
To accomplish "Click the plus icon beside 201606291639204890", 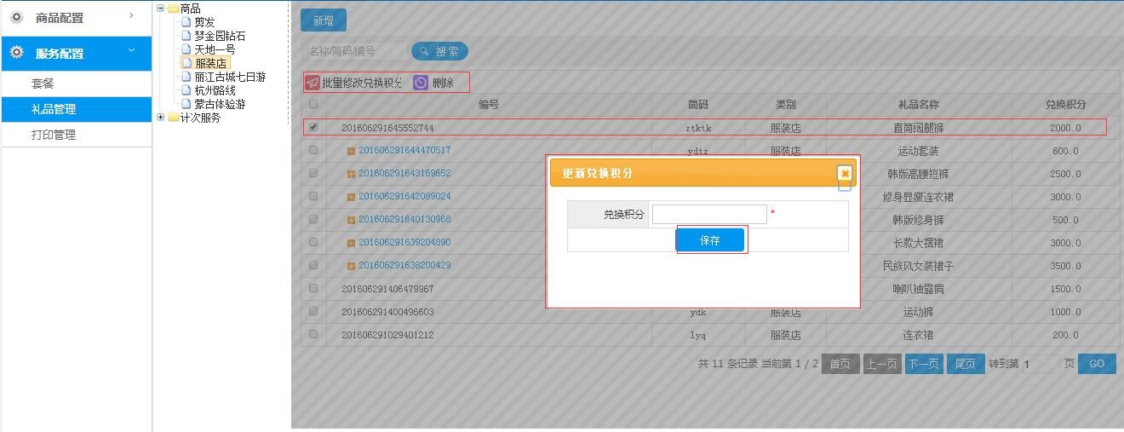I will [351, 243].
